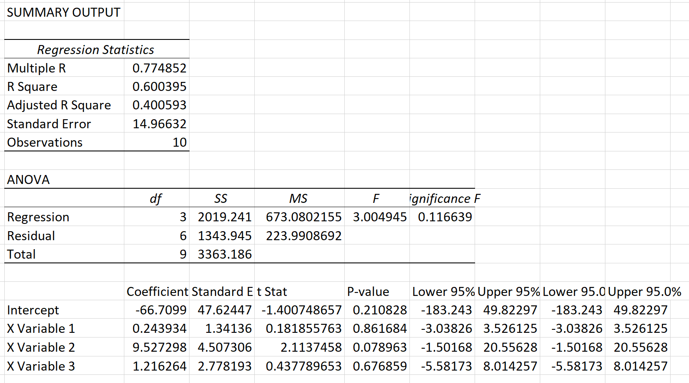Click the ANOVA label cell
Image resolution: width=689 pixels, height=383 pixels.
pyautogui.click(x=28, y=180)
